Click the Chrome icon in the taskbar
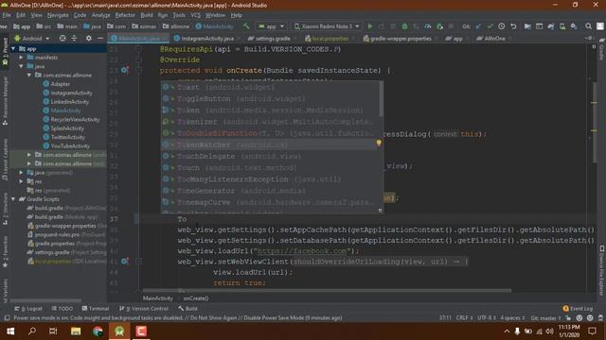This screenshot has width=606, height=340. click(x=98, y=331)
